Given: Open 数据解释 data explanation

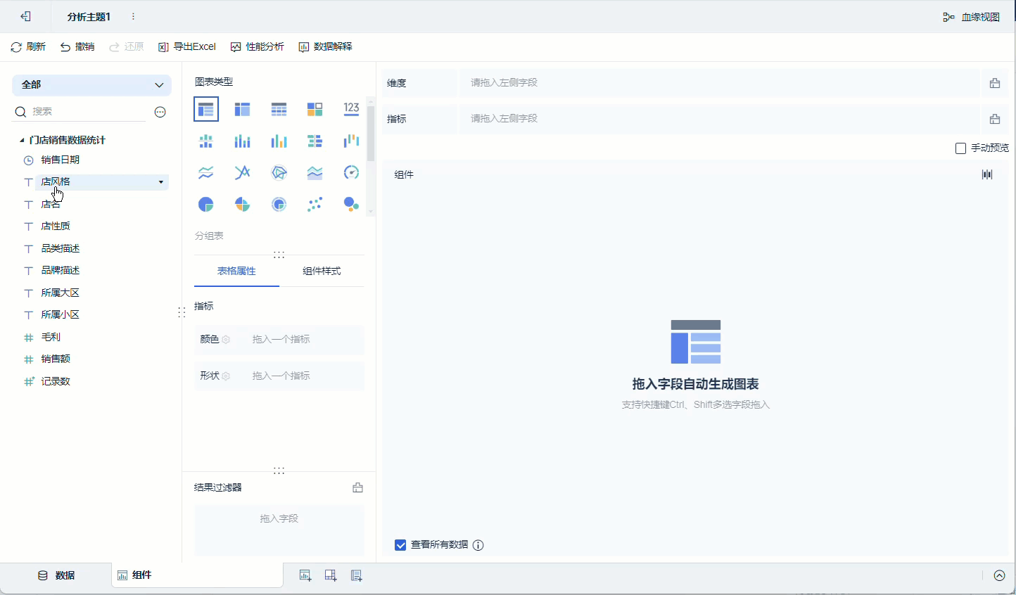Looking at the screenshot, I should (325, 47).
